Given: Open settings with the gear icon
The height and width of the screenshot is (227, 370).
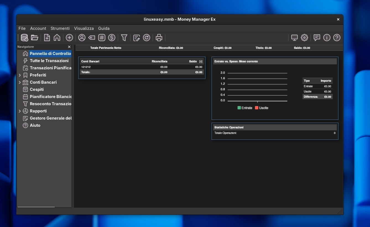Looking at the screenshot, I should click(x=304, y=38).
